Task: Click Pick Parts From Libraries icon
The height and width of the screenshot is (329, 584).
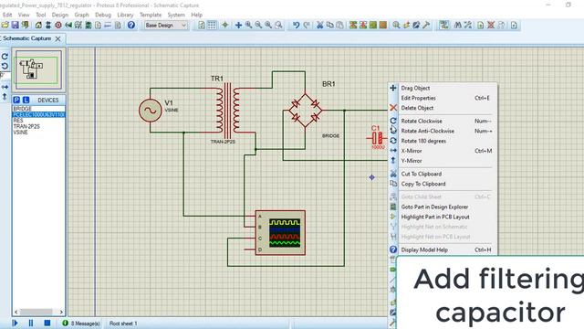Action: click(396, 25)
